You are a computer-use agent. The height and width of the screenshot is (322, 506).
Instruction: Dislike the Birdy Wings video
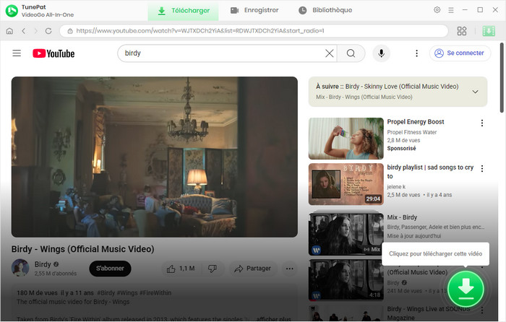213,269
